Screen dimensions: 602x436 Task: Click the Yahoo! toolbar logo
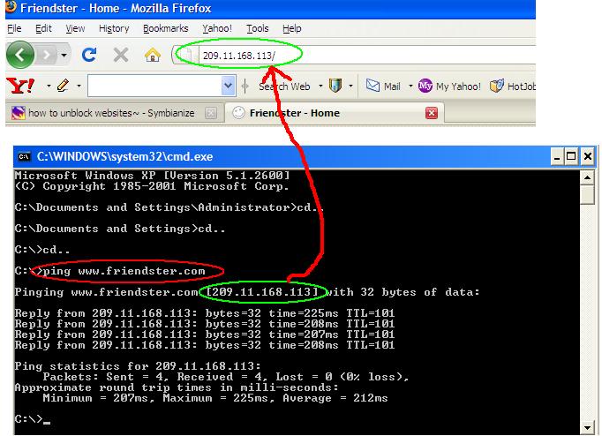pos(19,86)
